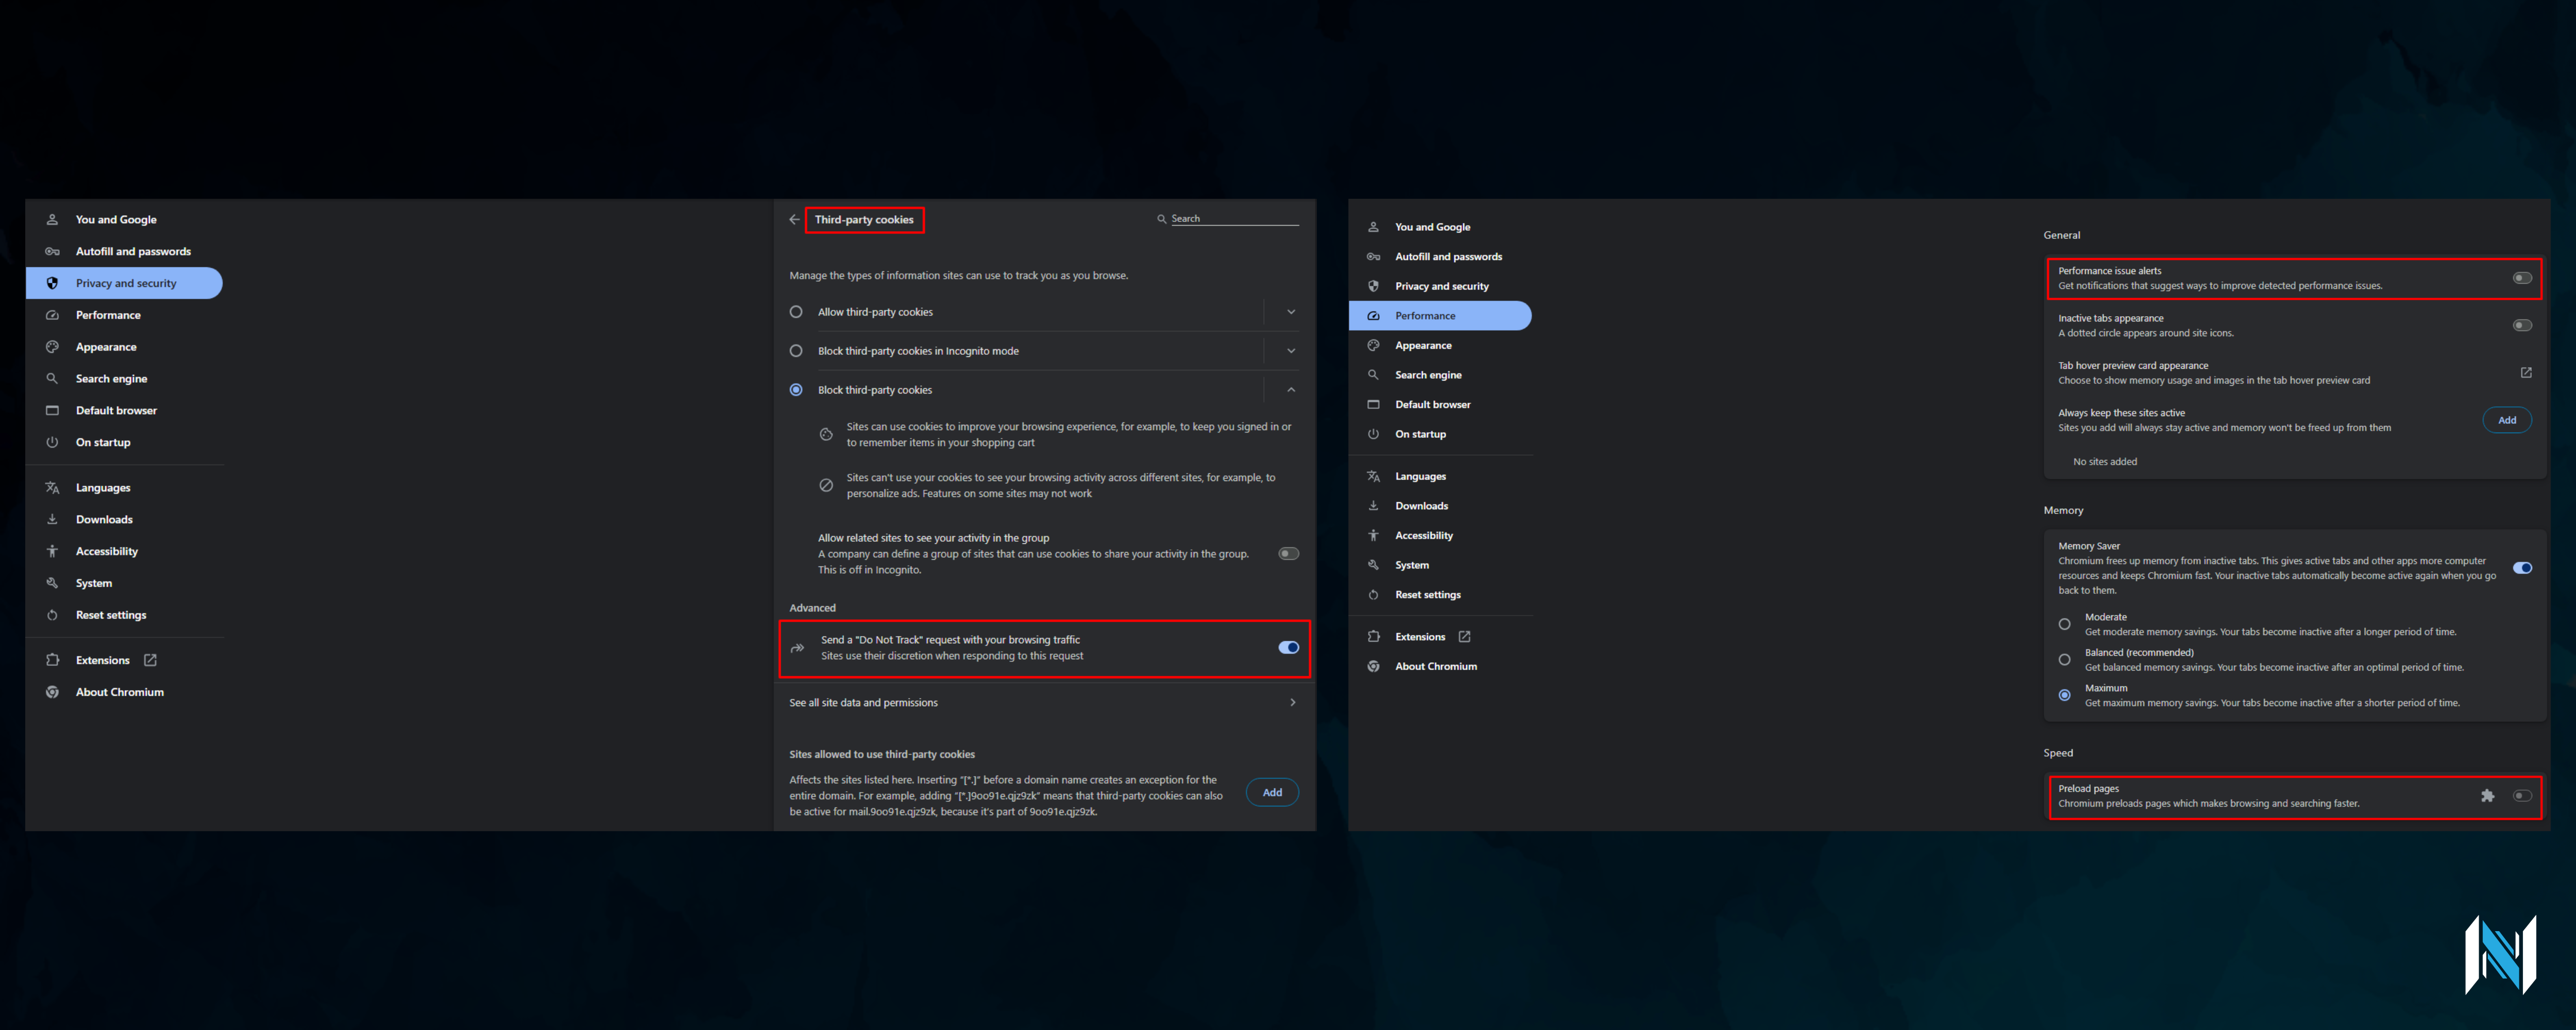2576x1030 pixels.
Task: Open Tab hover preview card external link icon
Action: (2525, 373)
